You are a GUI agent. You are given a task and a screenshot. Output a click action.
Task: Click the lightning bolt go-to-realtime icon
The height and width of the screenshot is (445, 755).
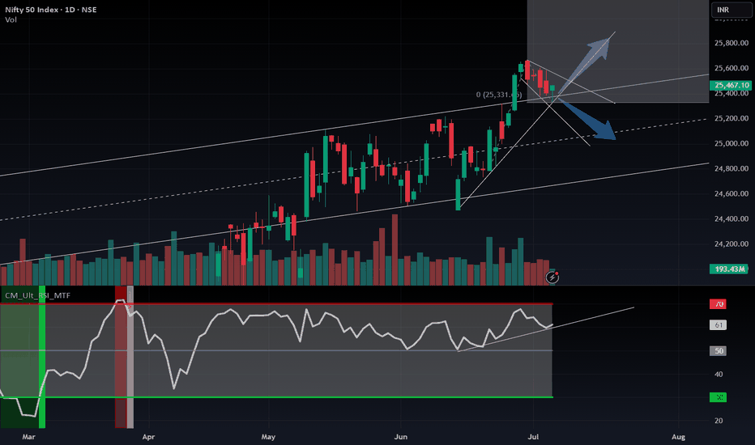(x=552, y=277)
